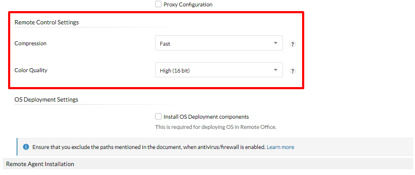Click the Compression help question mark icon

click(x=292, y=44)
